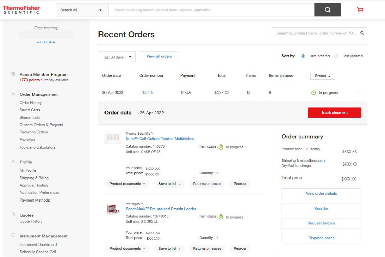Image resolution: width=385 pixels, height=257 pixels.
Task: Click the Request Invoice button
Action: (x=321, y=223)
